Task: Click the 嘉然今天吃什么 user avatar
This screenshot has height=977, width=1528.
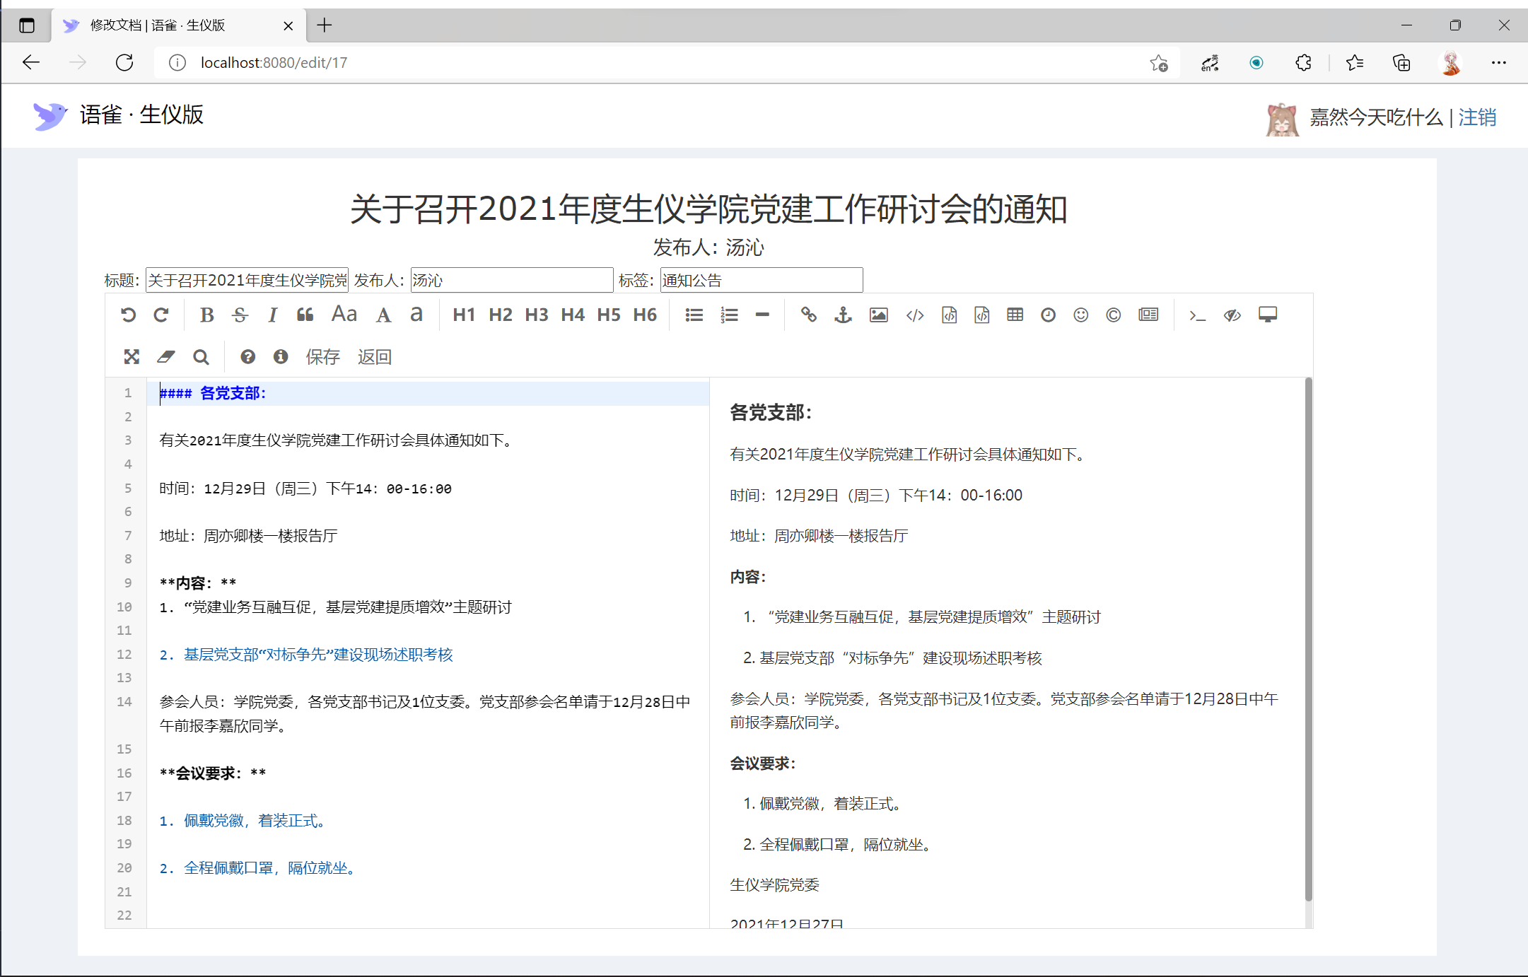Action: 1282,118
